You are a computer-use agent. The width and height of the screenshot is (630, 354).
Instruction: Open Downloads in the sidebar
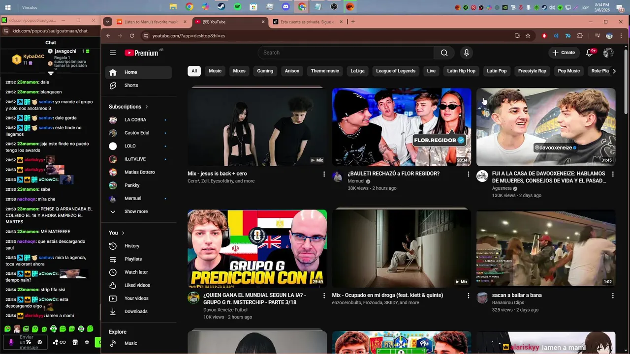(x=138, y=311)
